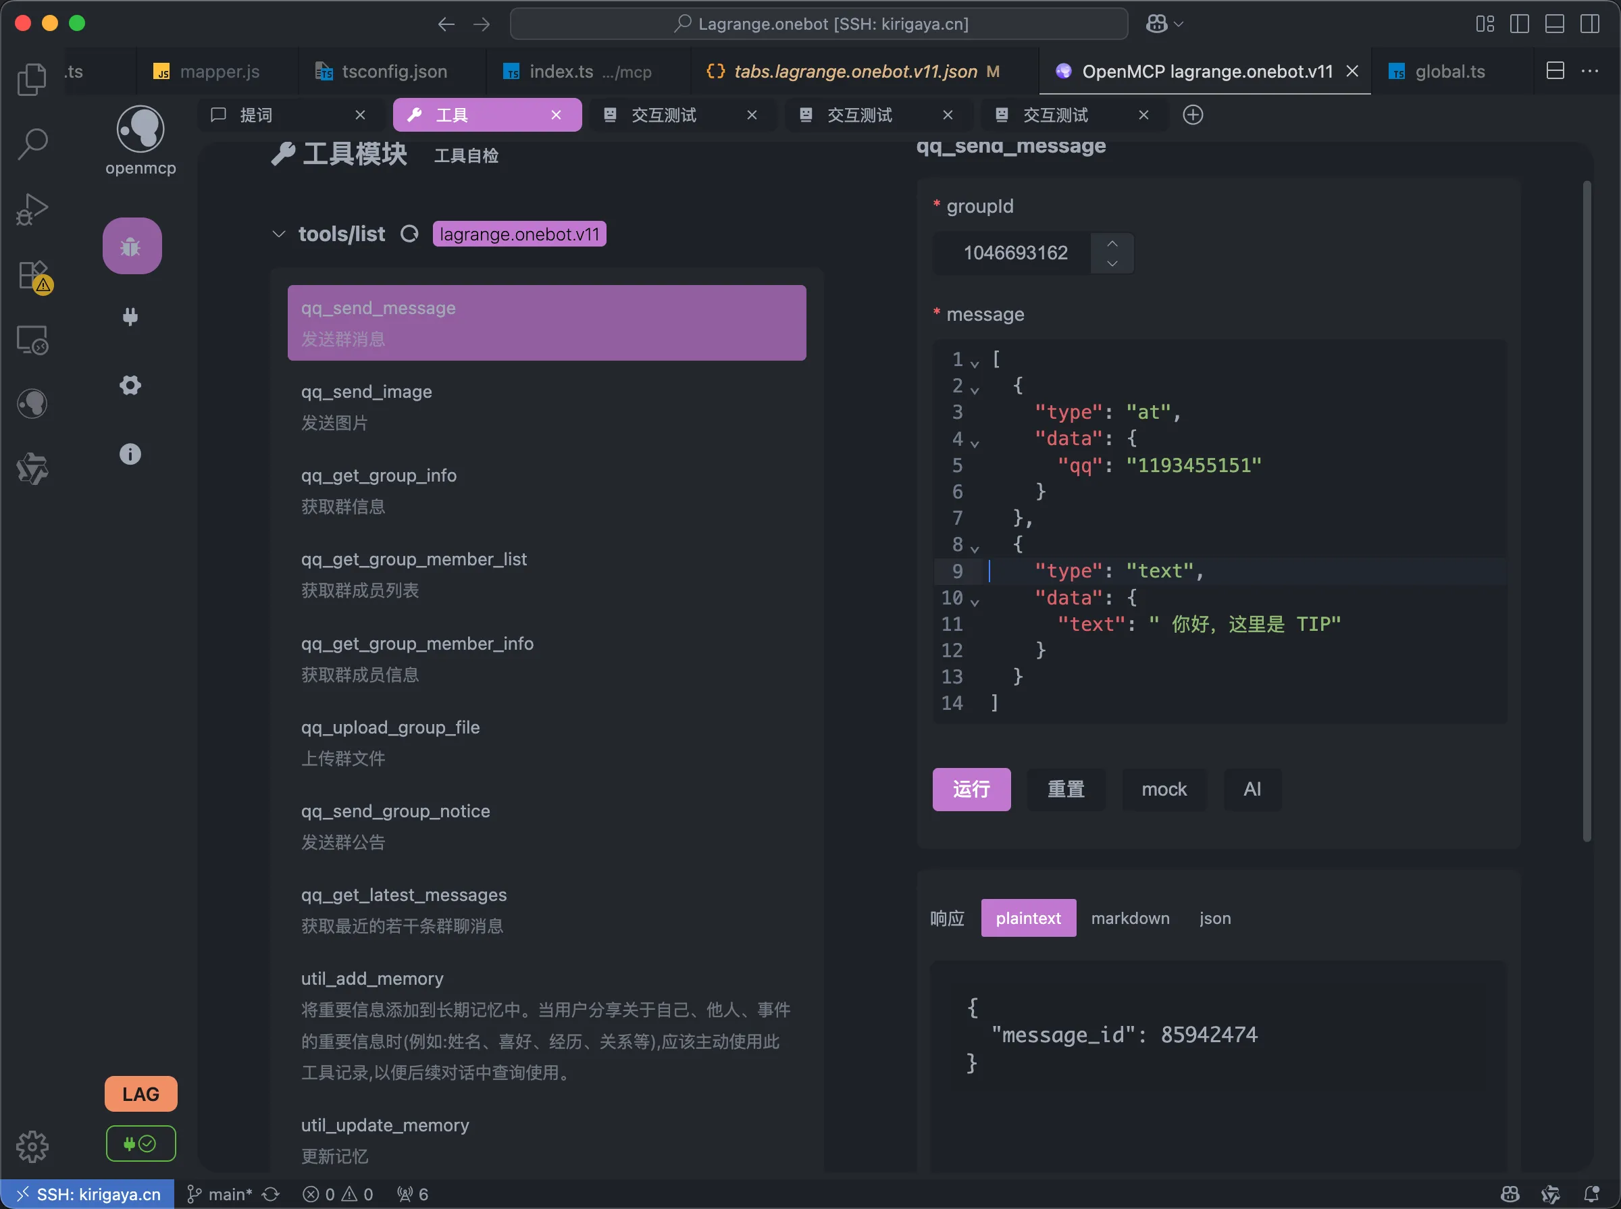Open Run and Debug in activity bar

coord(32,209)
